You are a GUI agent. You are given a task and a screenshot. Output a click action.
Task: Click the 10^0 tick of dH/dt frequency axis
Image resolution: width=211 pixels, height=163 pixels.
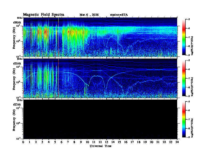pyautogui.click(x=18, y=41)
